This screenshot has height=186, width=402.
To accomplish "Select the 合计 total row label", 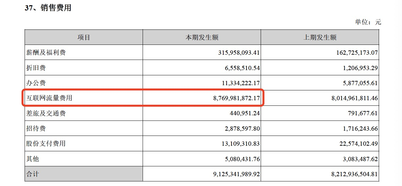I will click(32, 174).
